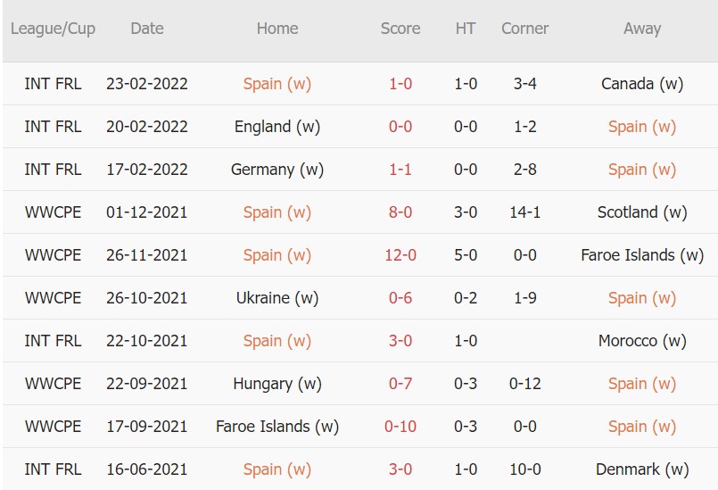Click Spain (w) in the 23-02-2022 row
718x490 pixels.
[x=276, y=84]
